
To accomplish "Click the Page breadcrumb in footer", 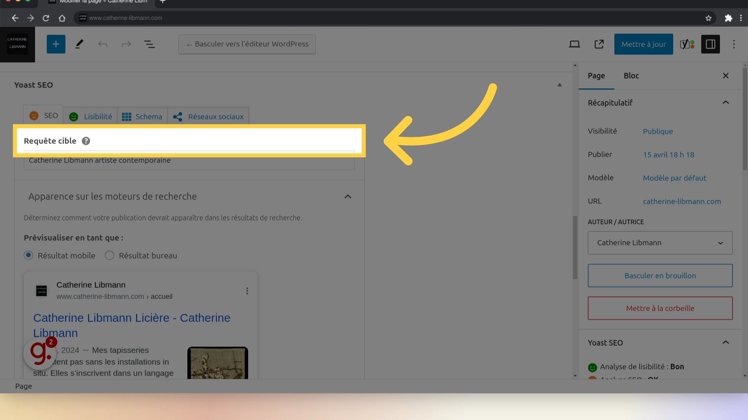I will (x=24, y=386).
